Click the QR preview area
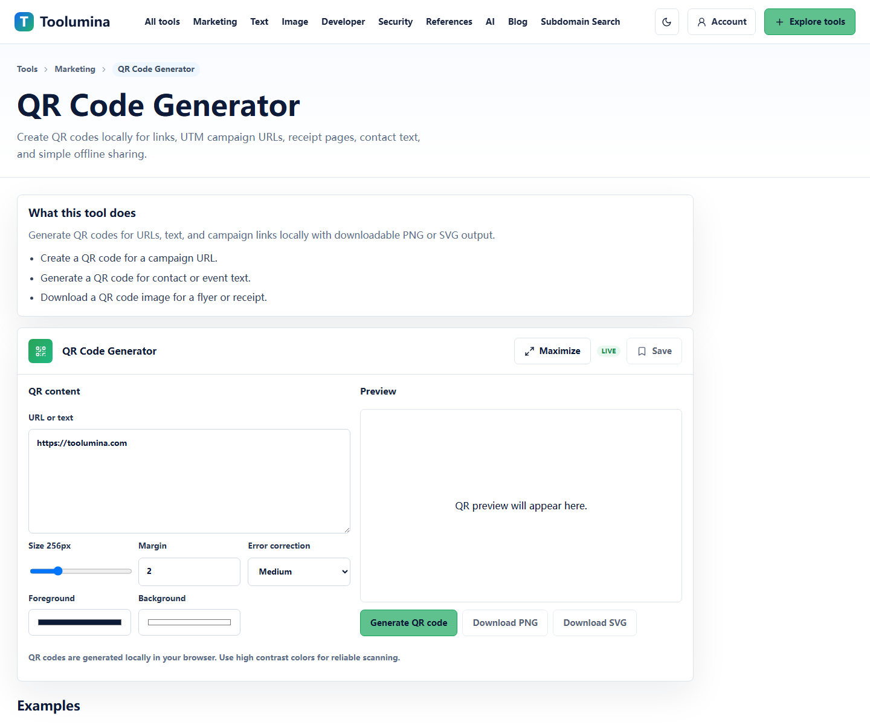 [x=521, y=506]
